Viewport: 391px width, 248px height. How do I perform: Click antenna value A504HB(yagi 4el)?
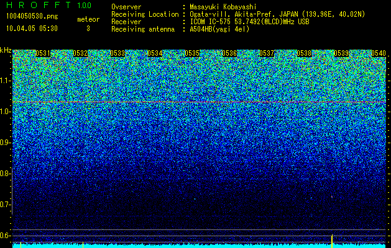[x=219, y=29]
